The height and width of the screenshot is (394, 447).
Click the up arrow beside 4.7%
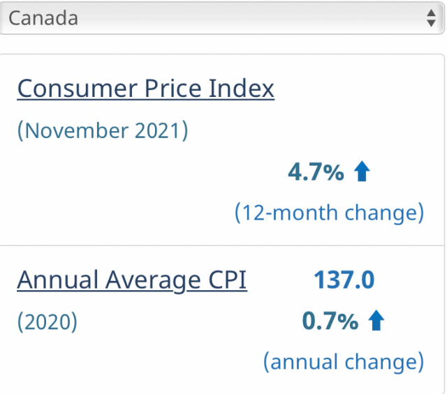pos(361,172)
